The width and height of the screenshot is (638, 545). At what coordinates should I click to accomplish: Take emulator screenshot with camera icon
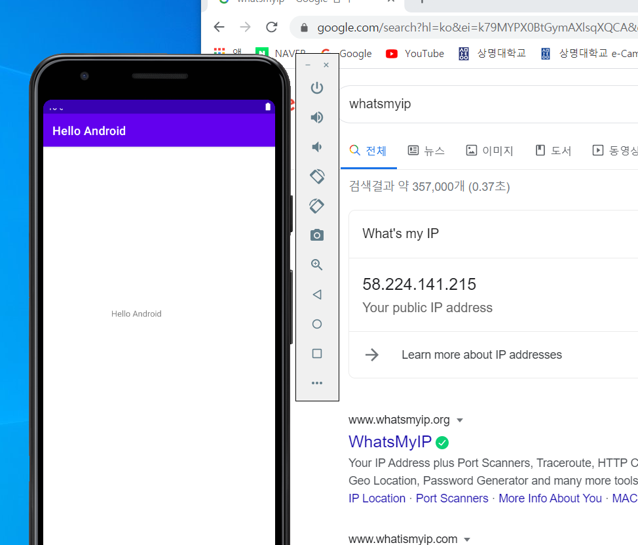tap(317, 235)
